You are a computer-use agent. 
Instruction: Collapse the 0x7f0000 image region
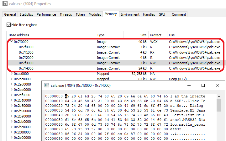(x=11, y=41)
